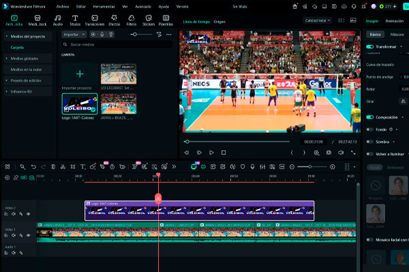Open the Transiciones library

pyautogui.click(x=94, y=20)
